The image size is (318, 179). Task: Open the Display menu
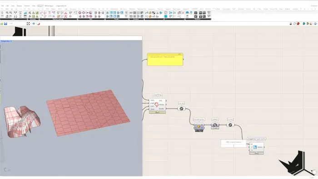(19, 6)
